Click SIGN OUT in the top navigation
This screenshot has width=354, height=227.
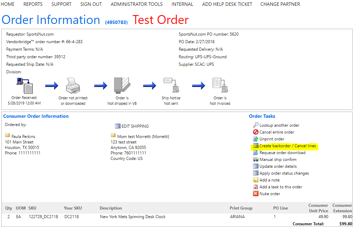click(91, 4)
